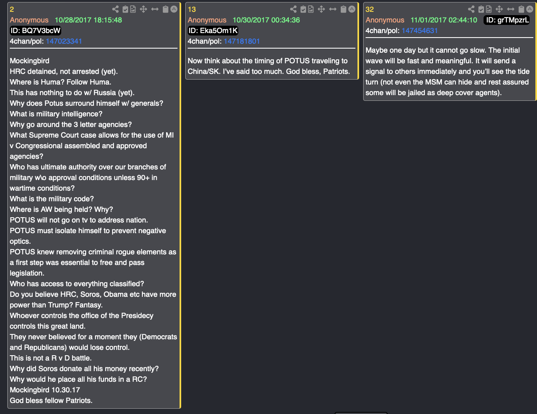The height and width of the screenshot is (414, 537).
Task: Click the clipboard copy icon on post 32
Action: point(521,9)
